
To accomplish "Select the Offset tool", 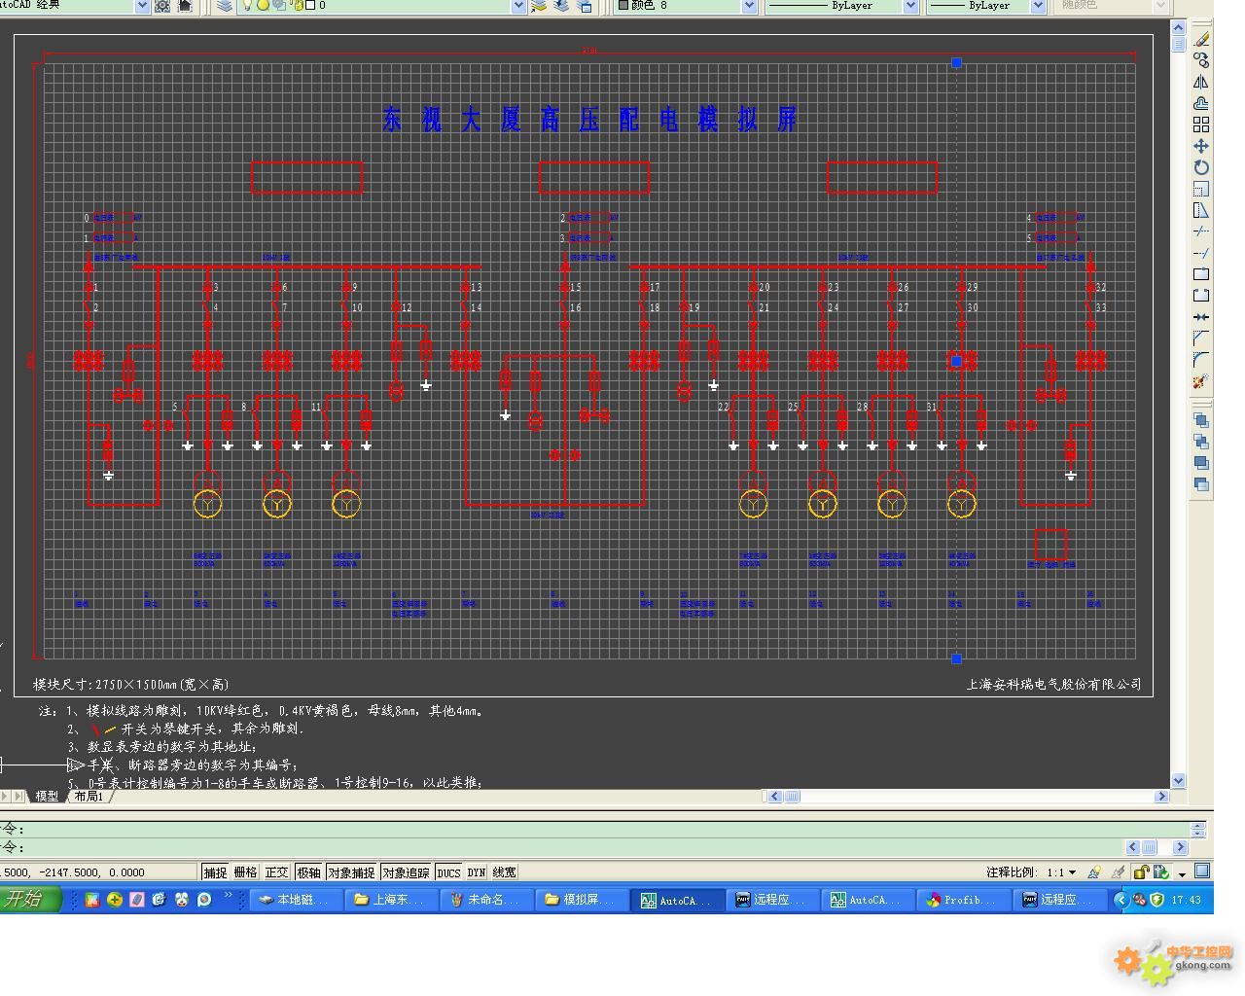I will pos(1201,103).
